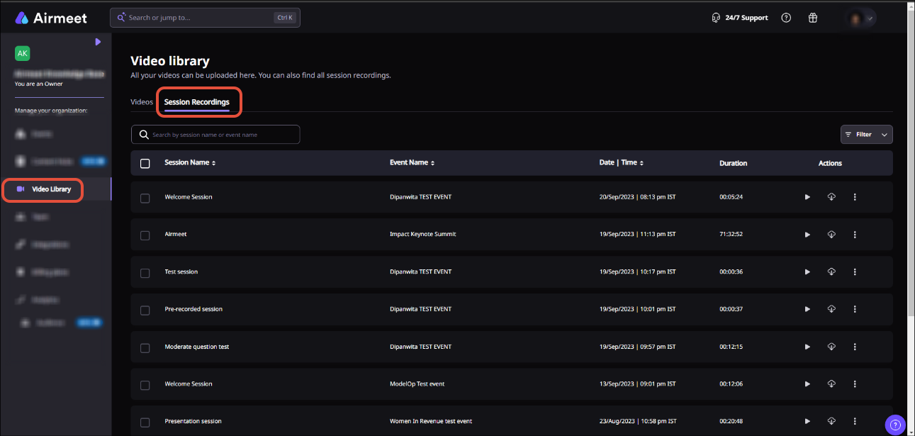Open the AK organization avatar

coord(23,53)
